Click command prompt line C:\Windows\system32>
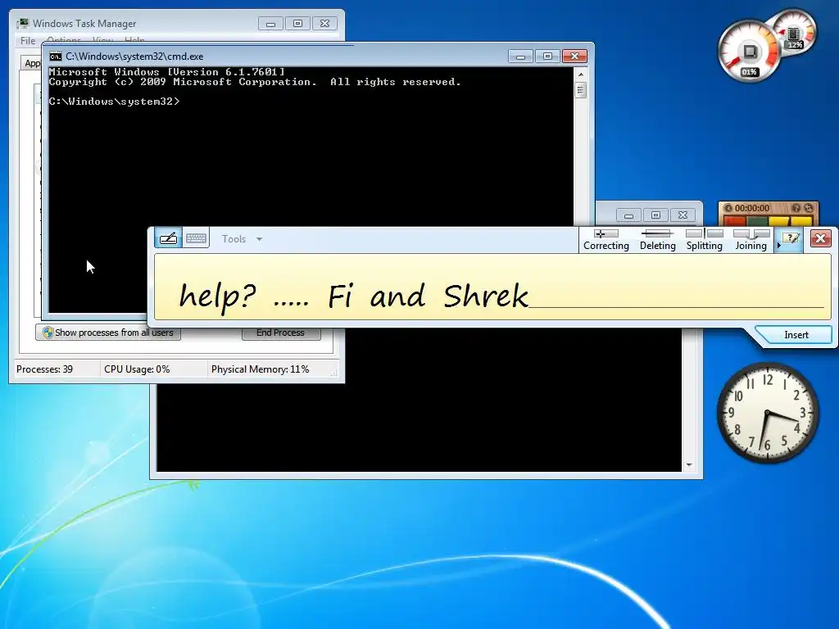Image resolution: width=839 pixels, height=629 pixels. coord(115,102)
